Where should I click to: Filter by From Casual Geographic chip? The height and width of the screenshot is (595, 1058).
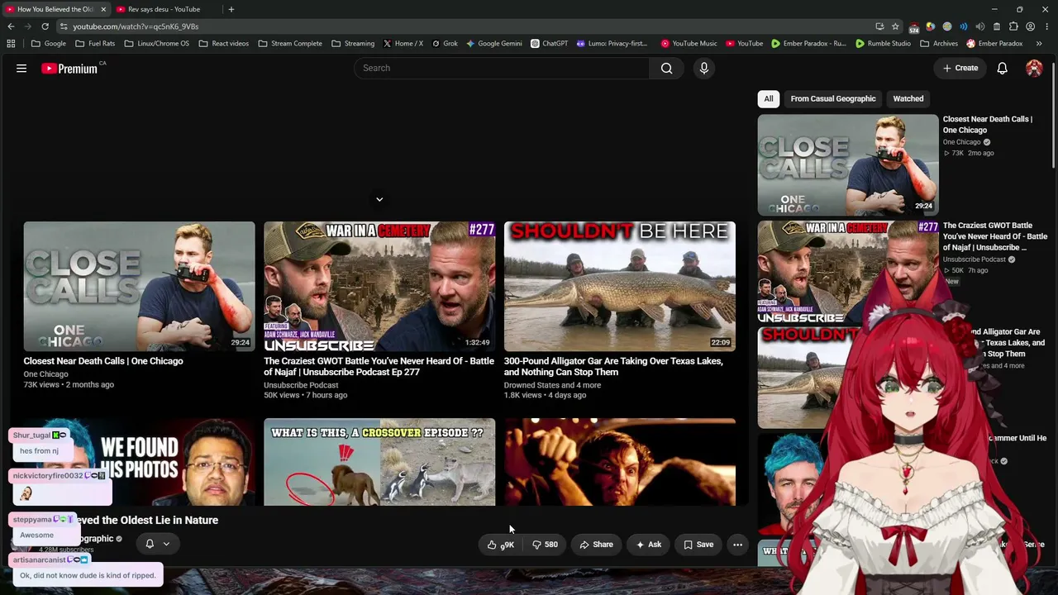(833, 98)
